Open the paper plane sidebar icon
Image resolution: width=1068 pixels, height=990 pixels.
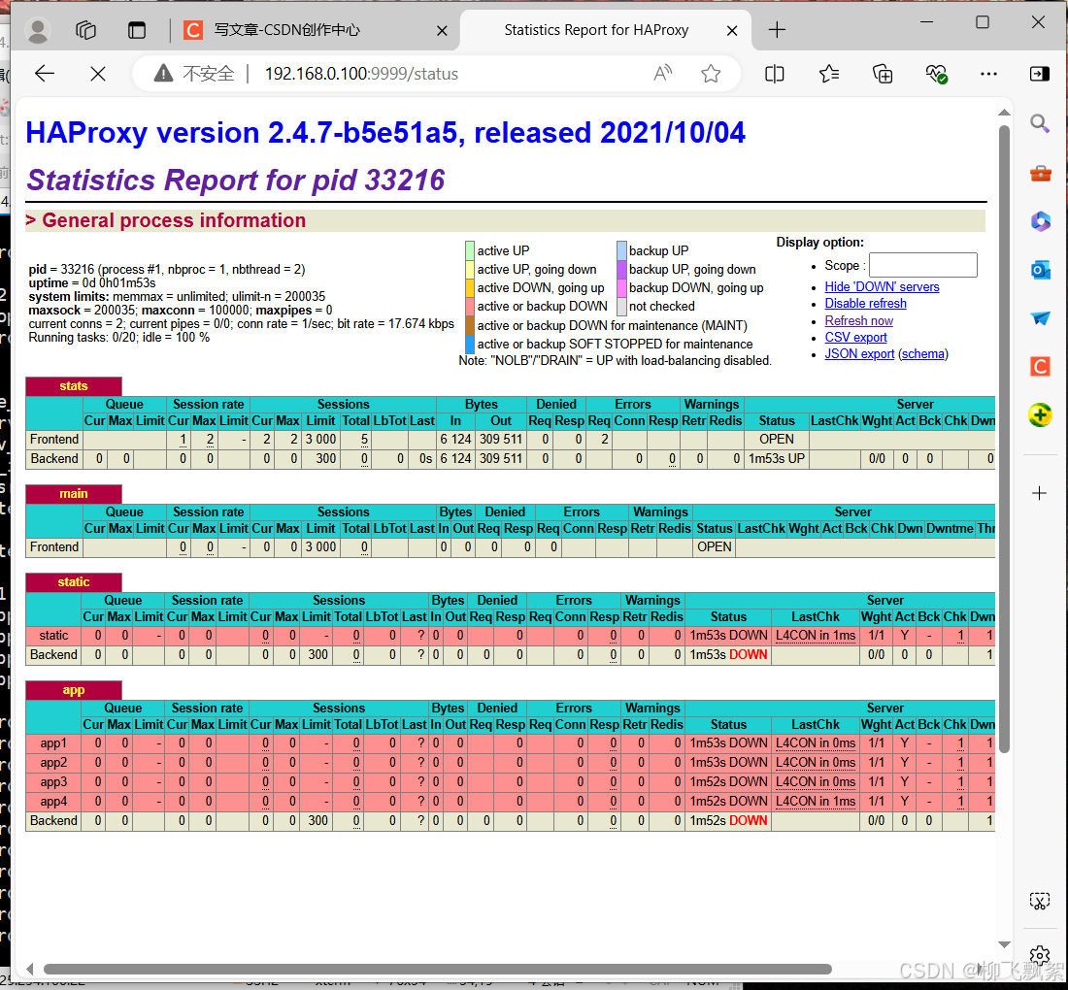click(1040, 318)
